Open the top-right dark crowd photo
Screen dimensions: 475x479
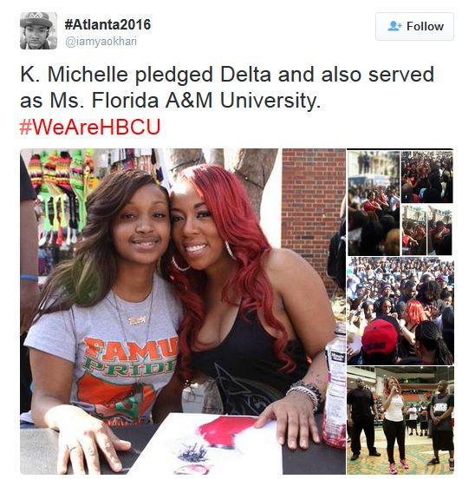[426, 177]
